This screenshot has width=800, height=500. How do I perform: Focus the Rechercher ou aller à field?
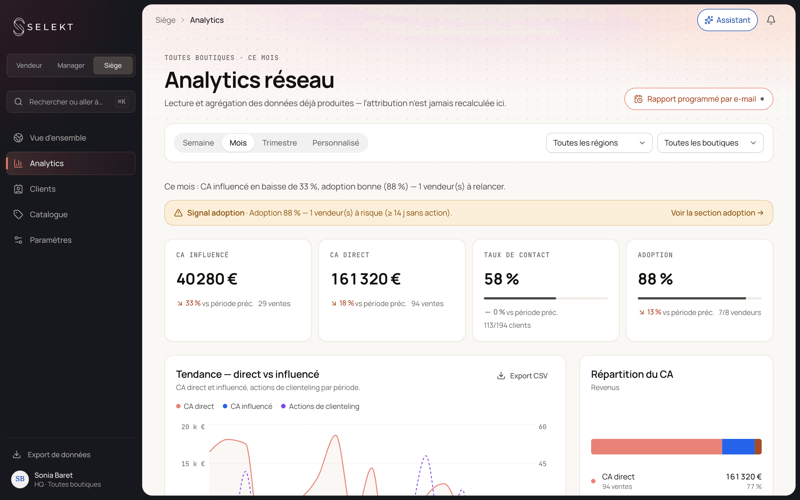pos(71,102)
